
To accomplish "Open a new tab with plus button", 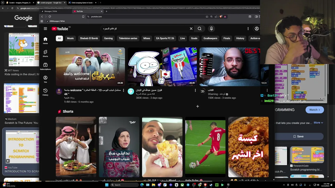I will 106,11.
